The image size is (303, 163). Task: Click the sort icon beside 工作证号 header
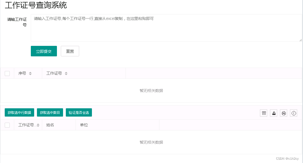[x=66, y=73]
